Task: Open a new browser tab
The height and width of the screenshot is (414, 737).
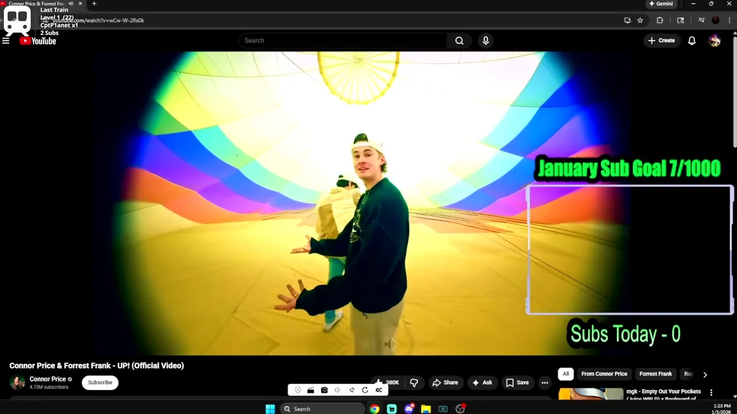Action: (x=94, y=3)
